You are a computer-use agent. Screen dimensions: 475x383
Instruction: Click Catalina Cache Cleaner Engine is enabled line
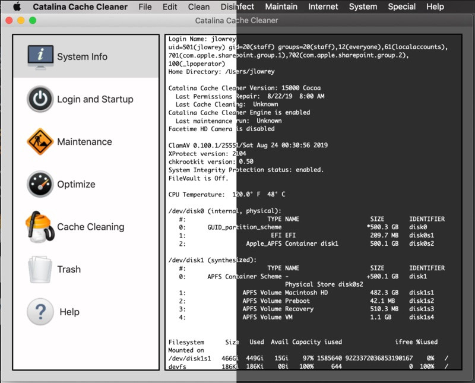click(239, 112)
